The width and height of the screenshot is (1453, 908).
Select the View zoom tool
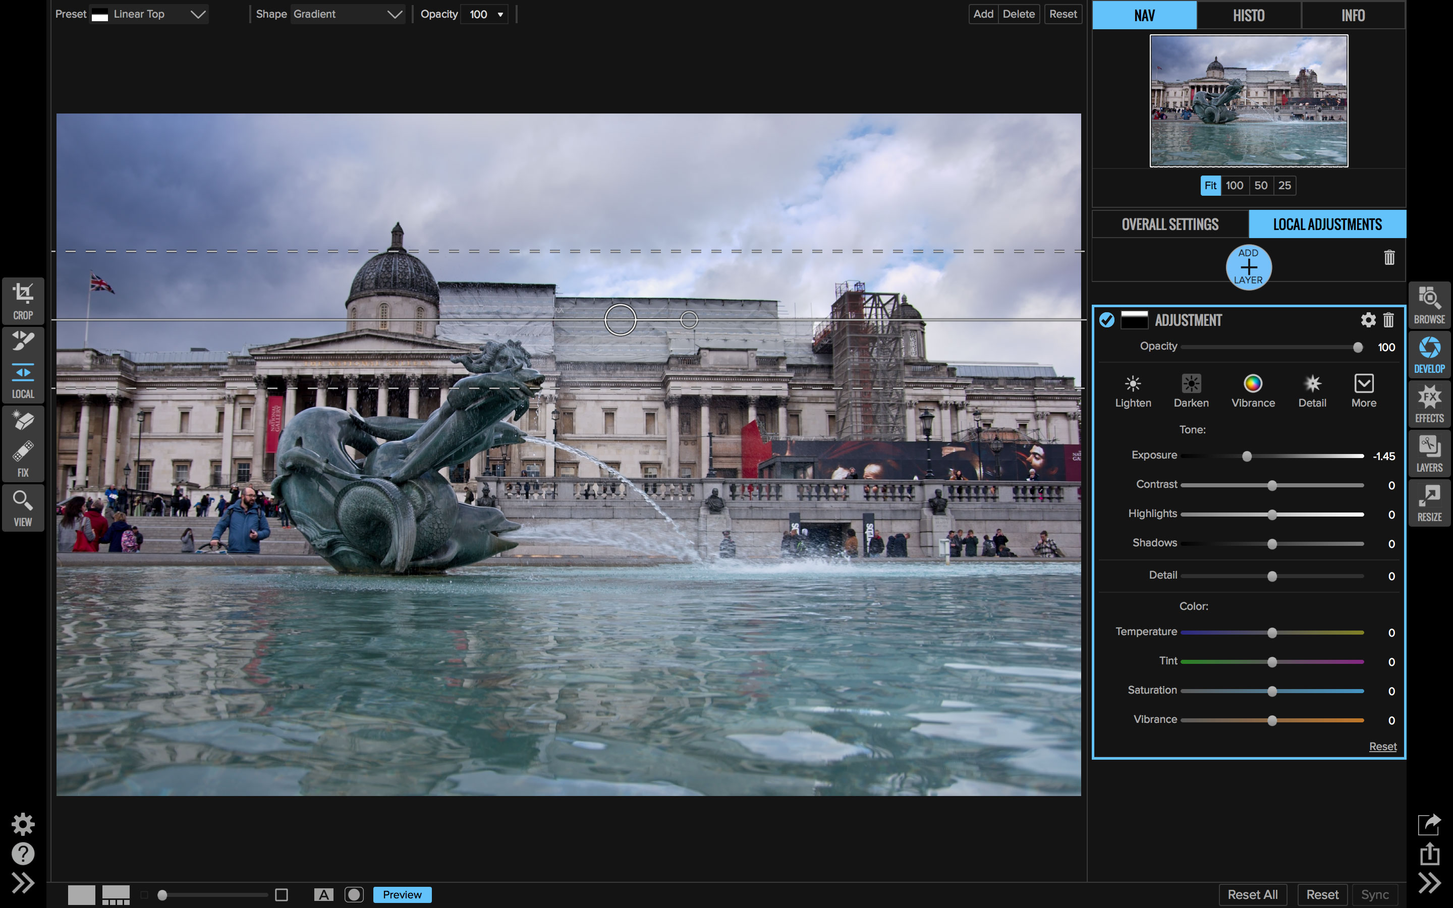(23, 508)
